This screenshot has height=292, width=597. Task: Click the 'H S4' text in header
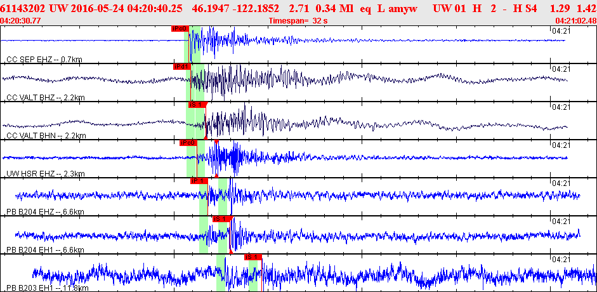coord(526,8)
